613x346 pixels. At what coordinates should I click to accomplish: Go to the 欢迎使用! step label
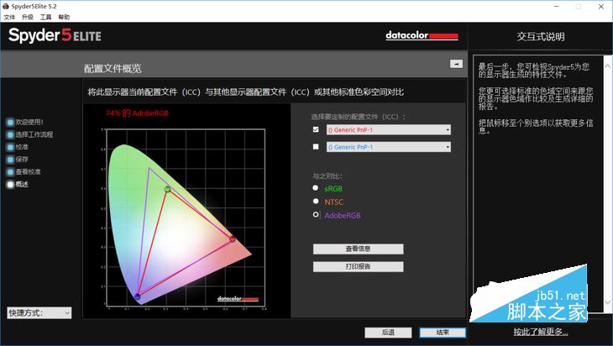click(29, 122)
